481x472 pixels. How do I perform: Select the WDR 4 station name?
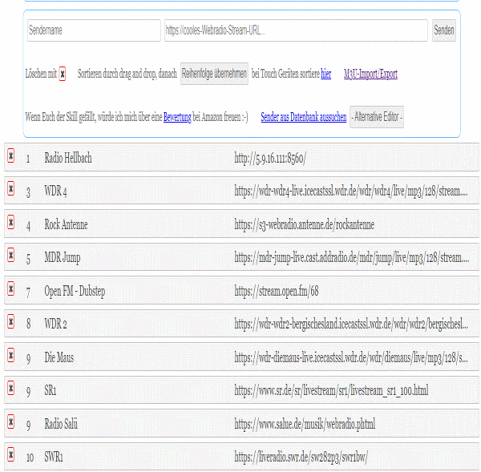click(x=55, y=191)
